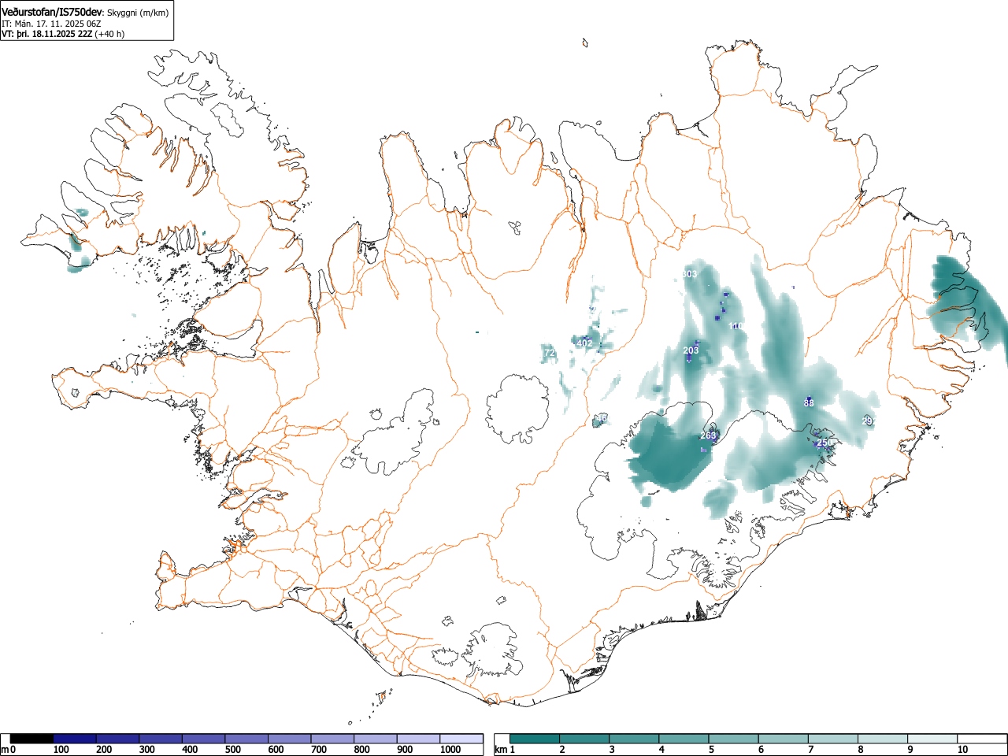The height and width of the screenshot is (756, 1008).
Task: Select the 700–800 m legend swatch
Action: (332, 739)
